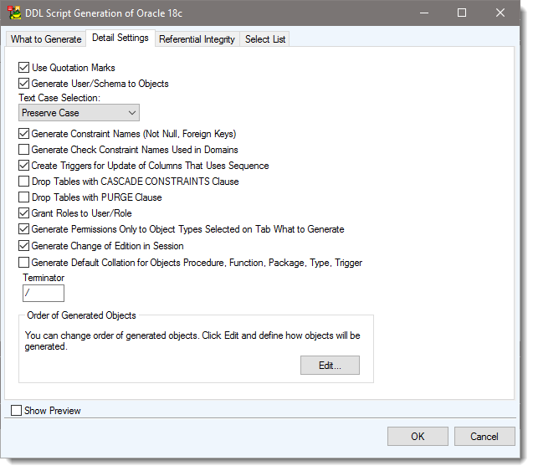Click the application icon in title bar
This screenshot has width=533, height=471.
pyautogui.click(x=14, y=13)
